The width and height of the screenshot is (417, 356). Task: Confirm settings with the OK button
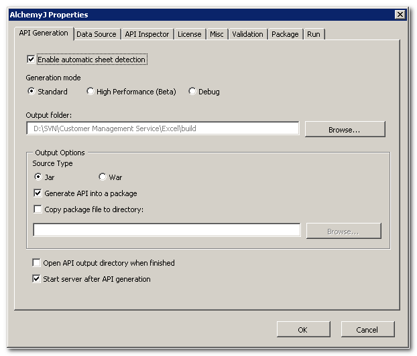(x=304, y=329)
